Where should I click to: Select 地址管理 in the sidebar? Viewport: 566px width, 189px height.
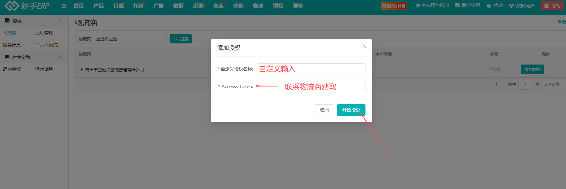tap(44, 33)
